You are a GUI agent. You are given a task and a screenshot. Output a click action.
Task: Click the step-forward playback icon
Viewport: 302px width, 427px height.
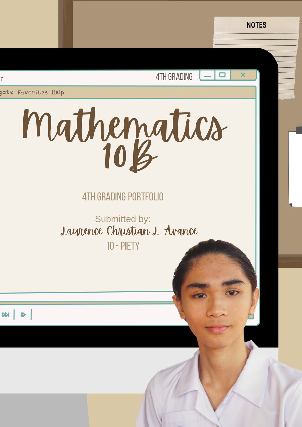tap(23, 315)
